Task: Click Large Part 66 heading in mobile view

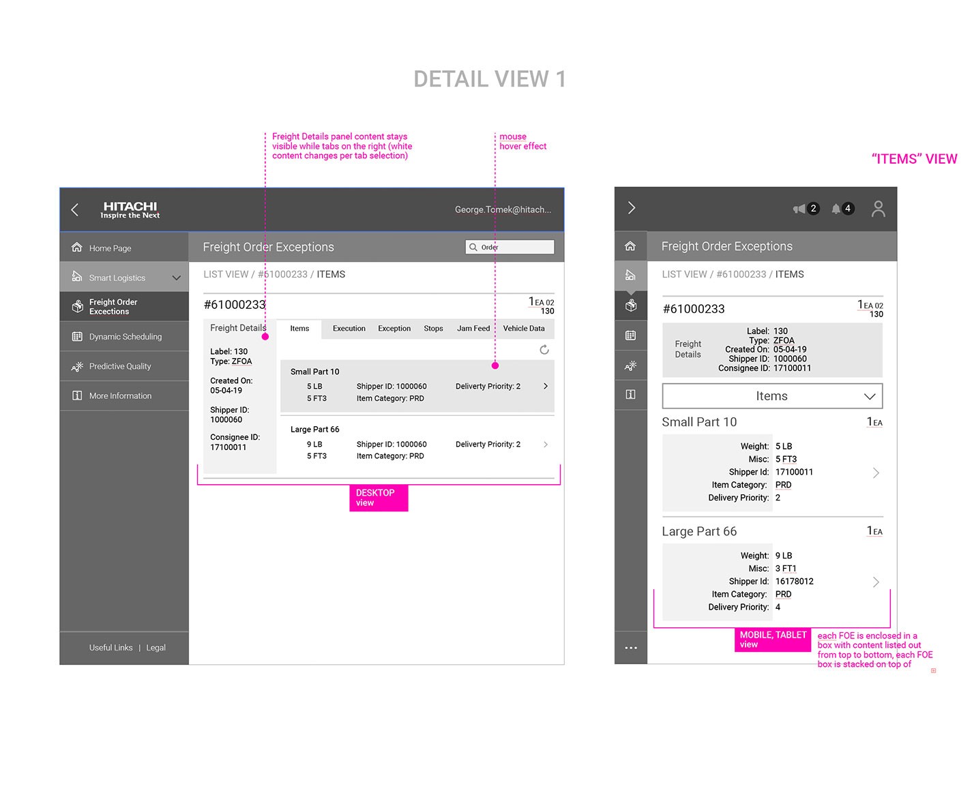Action: tap(699, 531)
